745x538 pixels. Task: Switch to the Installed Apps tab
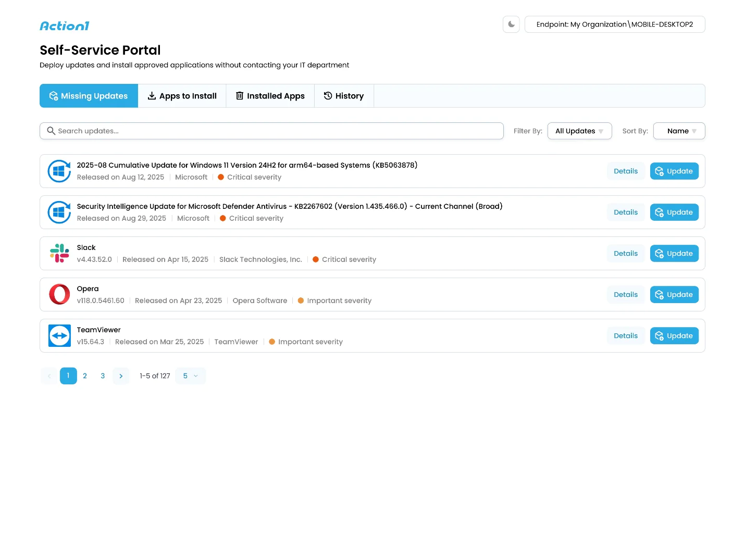pos(270,96)
